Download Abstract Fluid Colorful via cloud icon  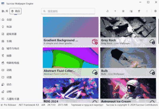[x=95, y=72]
